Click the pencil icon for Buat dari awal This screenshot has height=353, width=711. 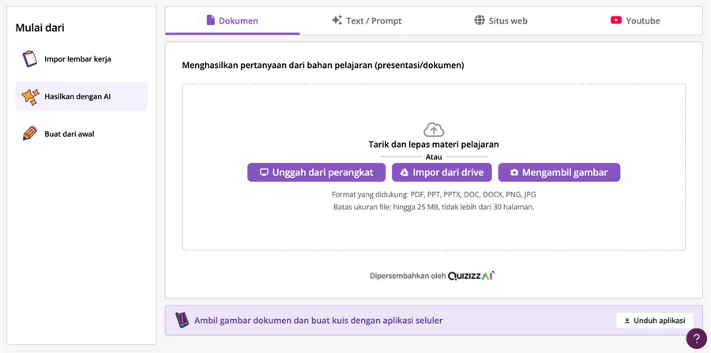click(30, 133)
